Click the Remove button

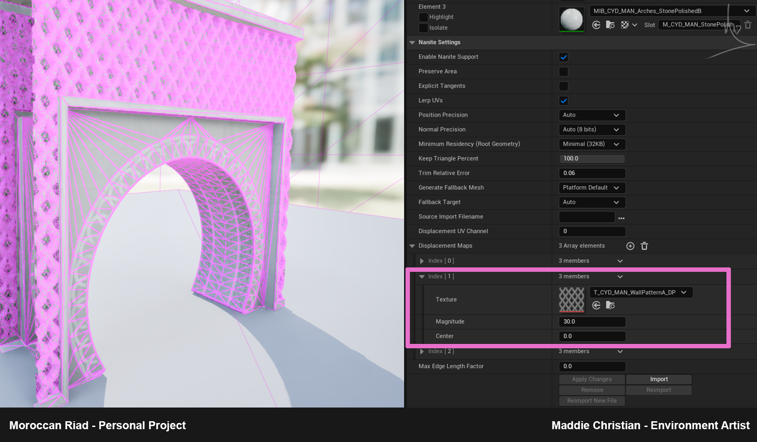(x=592, y=390)
